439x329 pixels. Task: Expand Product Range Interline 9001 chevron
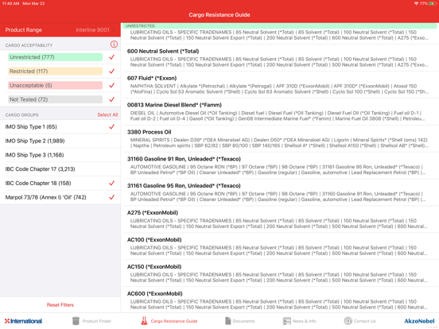pyautogui.click(x=114, y=30)
